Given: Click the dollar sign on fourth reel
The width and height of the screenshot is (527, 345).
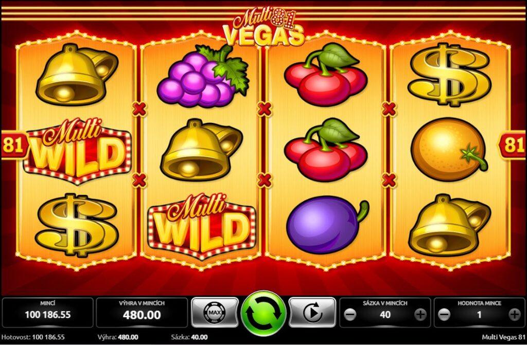Looking at the screenshot, I should tap(449, 75).
